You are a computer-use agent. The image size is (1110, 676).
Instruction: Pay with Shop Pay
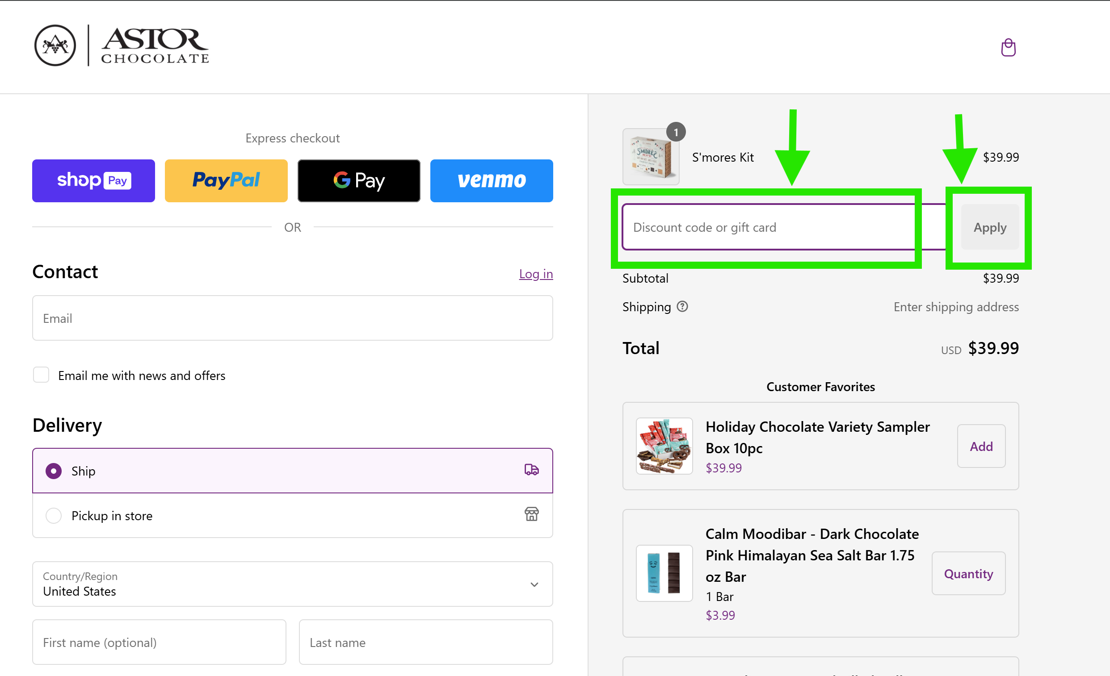pyautogui.click(x=94, y=180)
